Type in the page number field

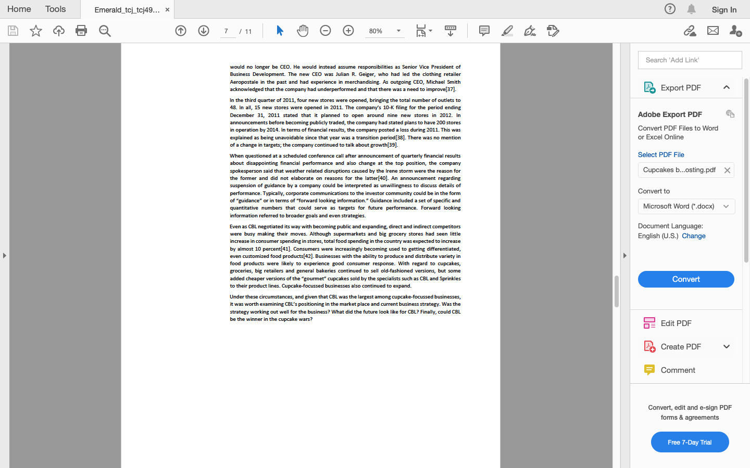pos(227,31)
